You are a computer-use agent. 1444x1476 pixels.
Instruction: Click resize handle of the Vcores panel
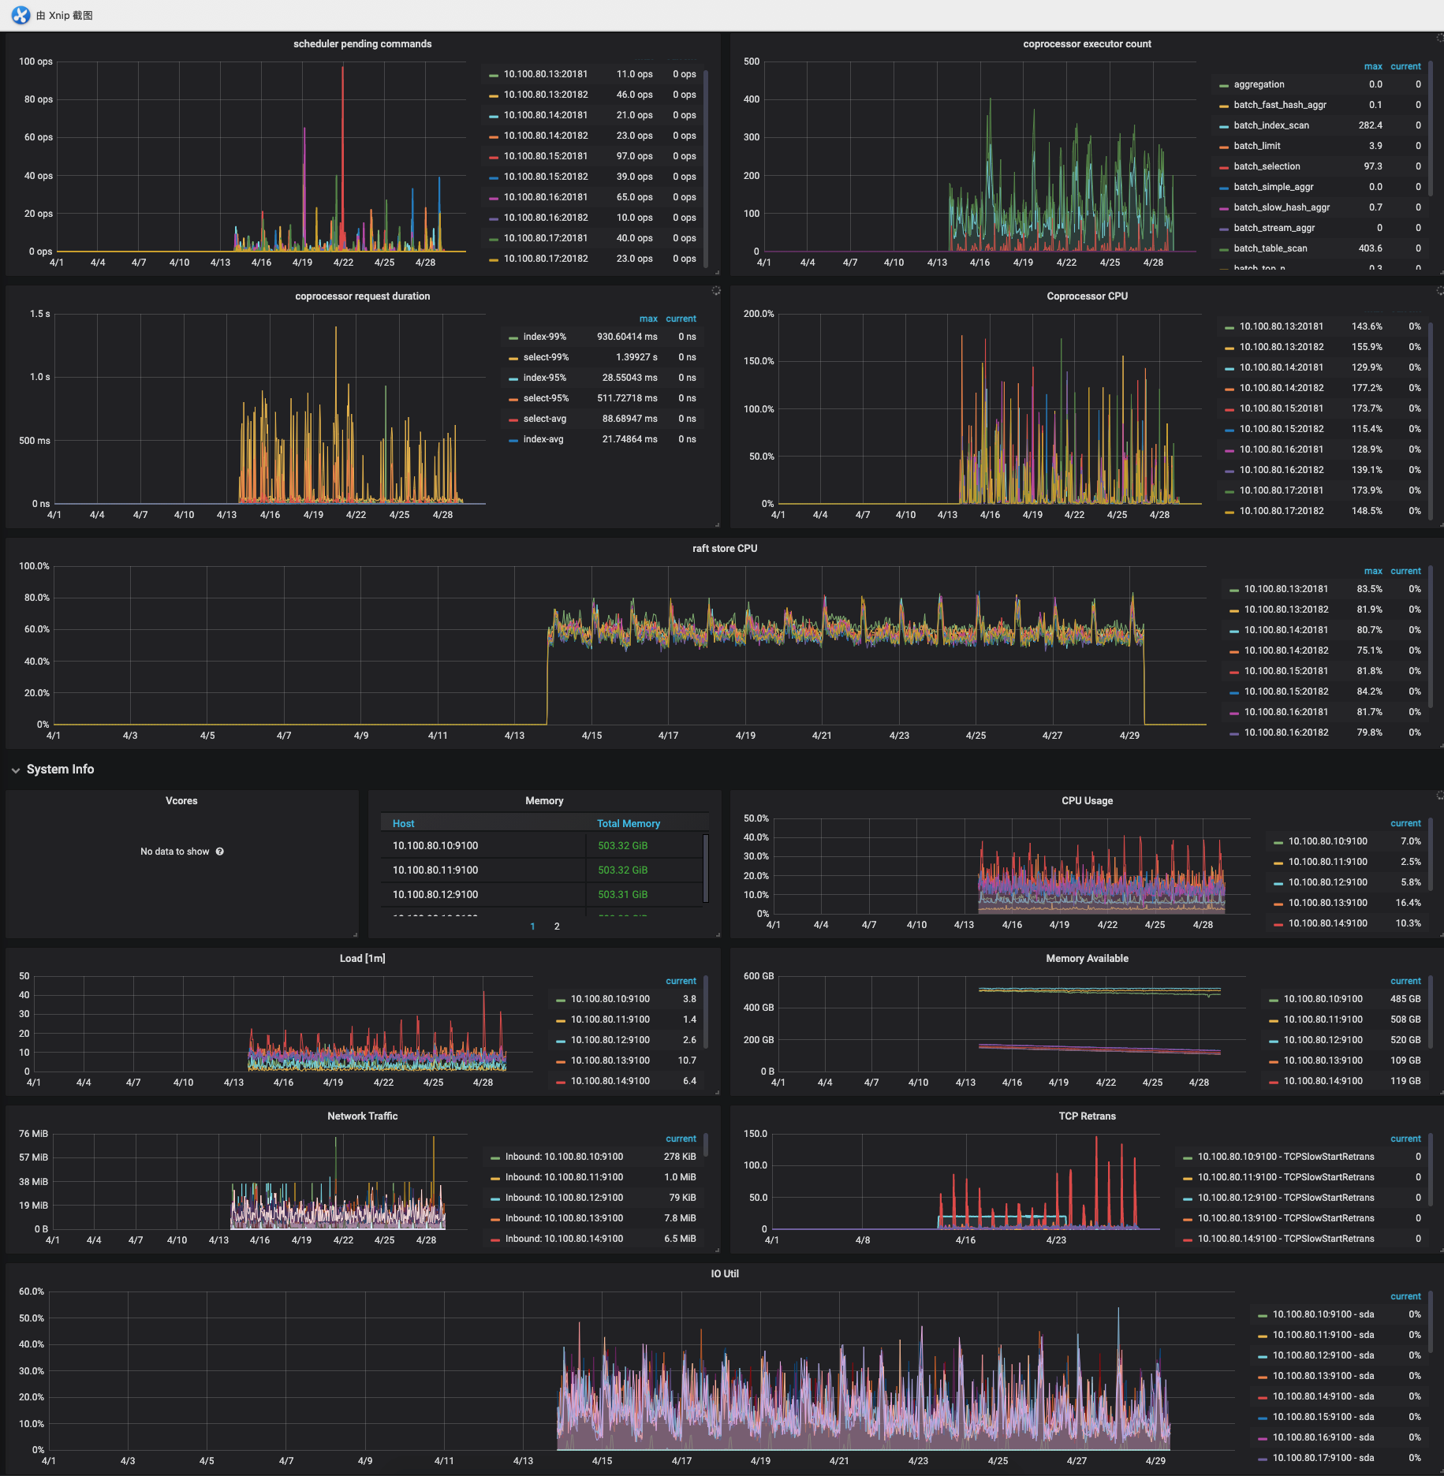[355, 934]
